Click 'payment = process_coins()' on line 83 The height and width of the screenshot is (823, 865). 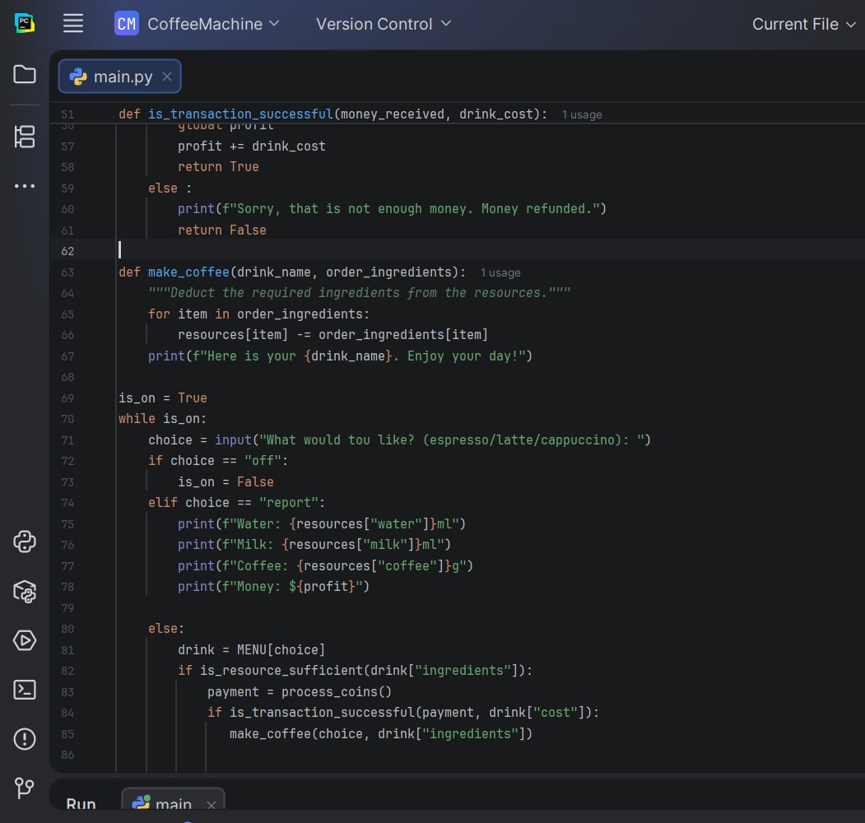point(300,691)
